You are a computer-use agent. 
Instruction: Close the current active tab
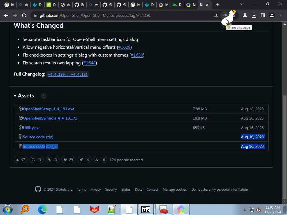pyautogui.click(x=207, y=5)
